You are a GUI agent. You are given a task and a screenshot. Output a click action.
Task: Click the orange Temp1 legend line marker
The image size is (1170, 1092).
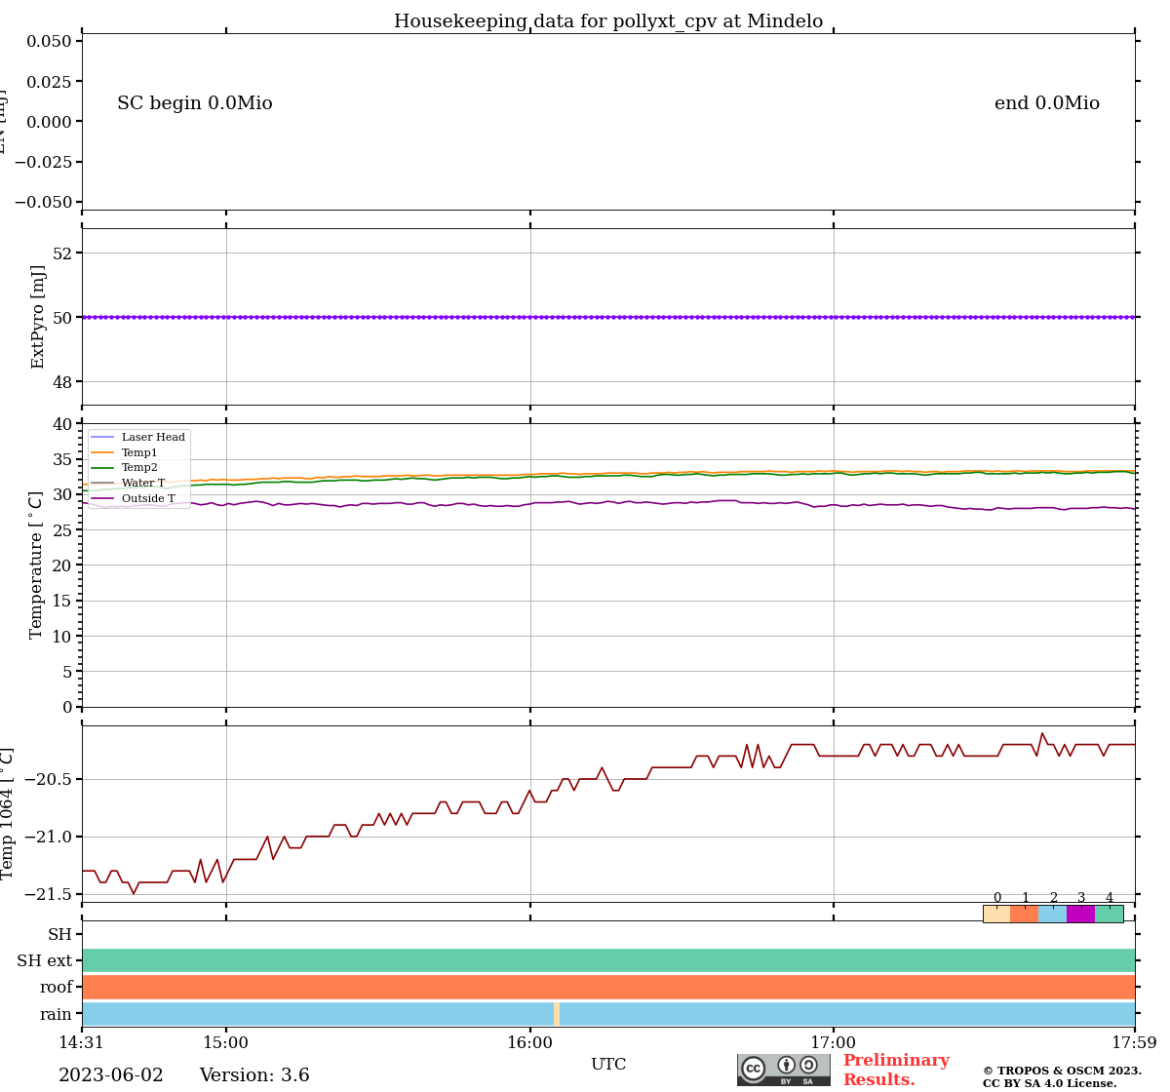click(102, 453)
